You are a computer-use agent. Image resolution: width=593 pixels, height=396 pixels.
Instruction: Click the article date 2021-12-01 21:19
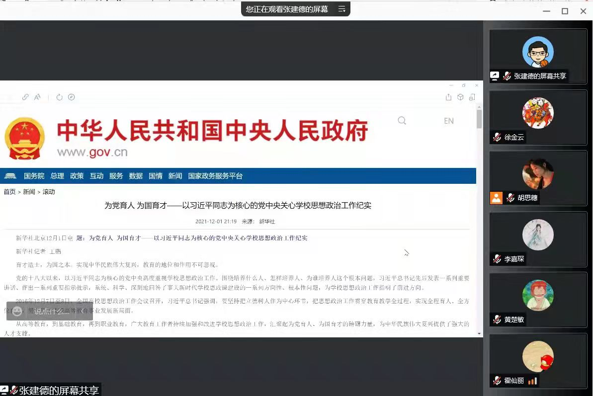coord(216,222)
